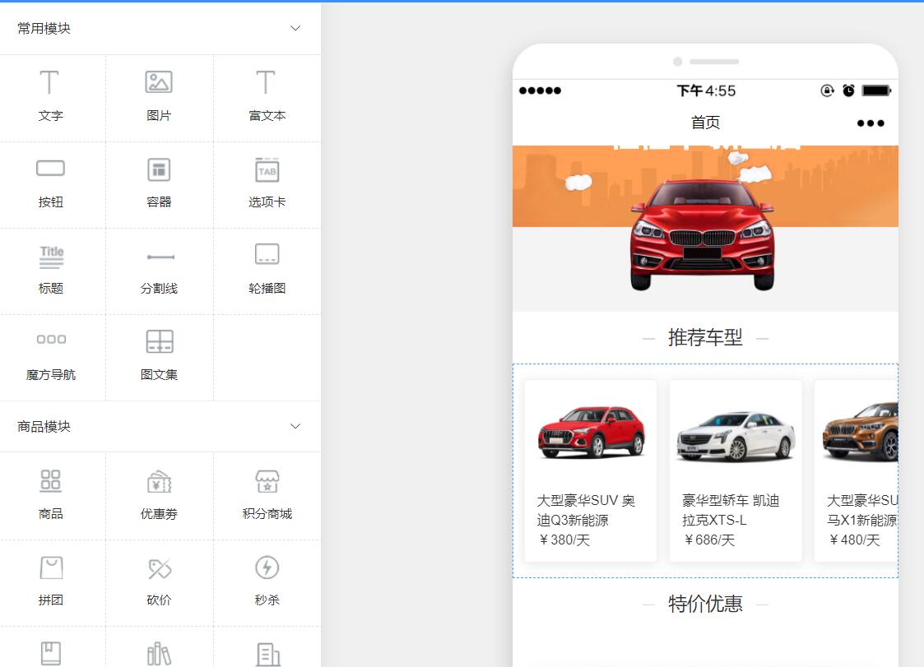Click the bookmark-style module icon in bottom row

pyautogui.click(x=51, y=653)
